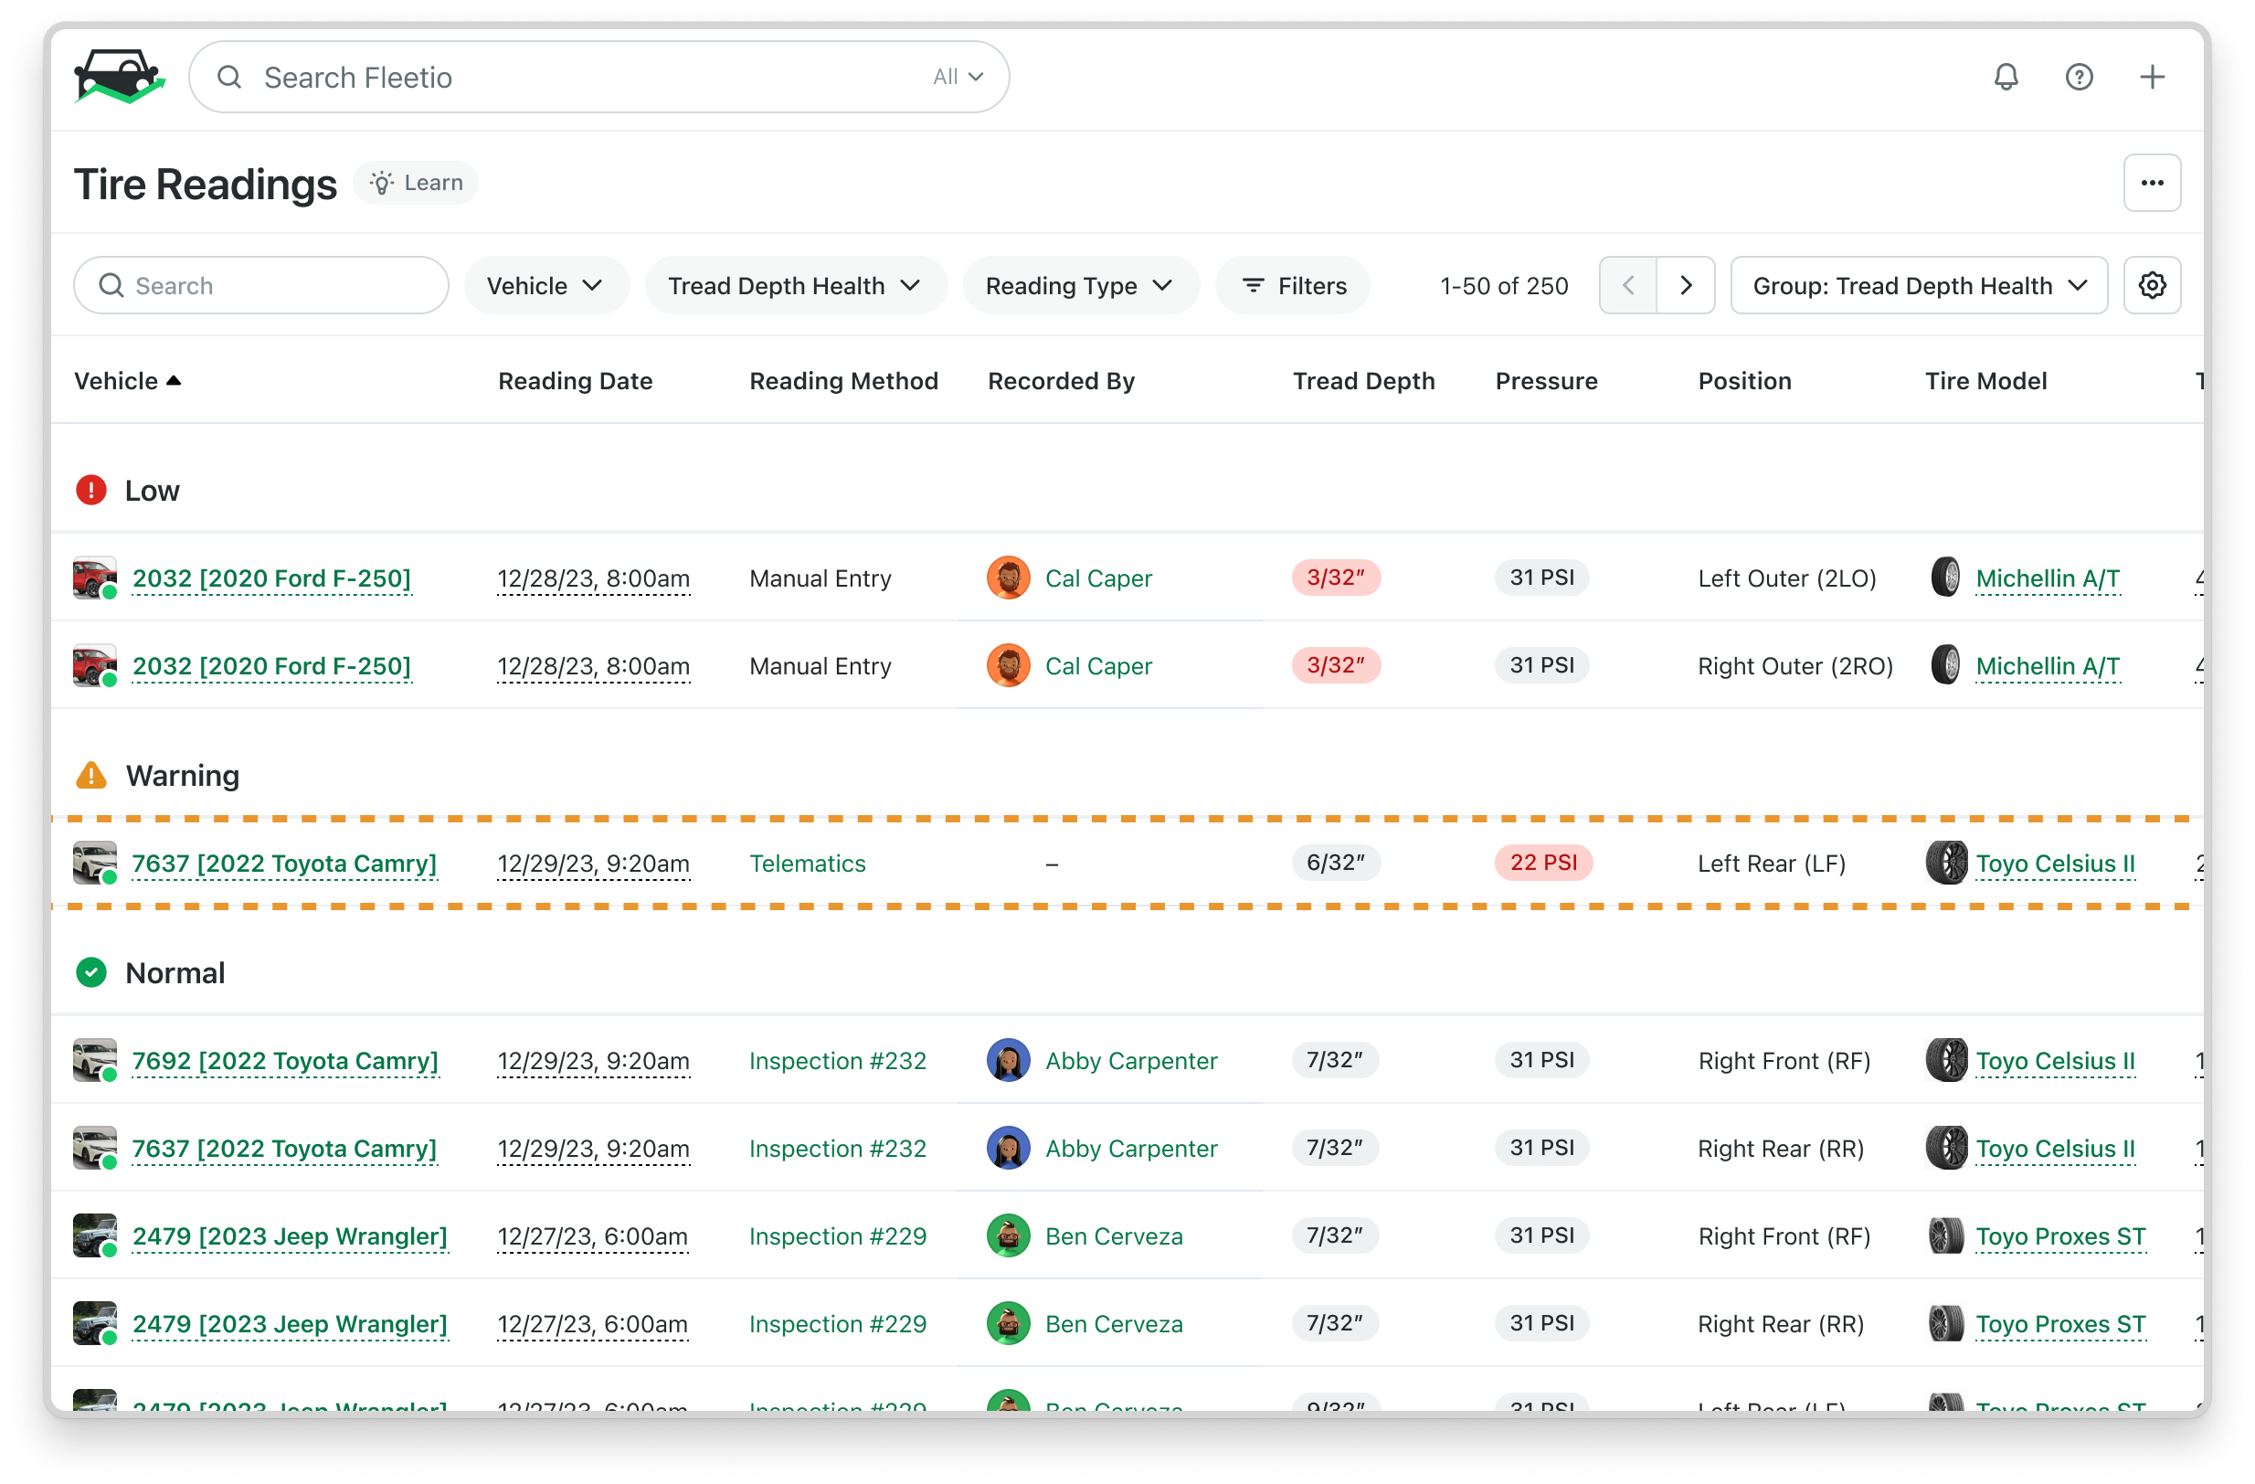Open the Reading Type filter dropdown
Image resolution: width=2255 pixels, height=1484 pixels.
pyautogui.click(x=1081, y=285)
